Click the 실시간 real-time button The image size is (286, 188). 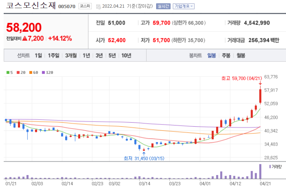tap(163, 6)
